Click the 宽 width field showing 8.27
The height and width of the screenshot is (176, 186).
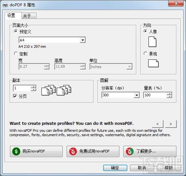31,66
